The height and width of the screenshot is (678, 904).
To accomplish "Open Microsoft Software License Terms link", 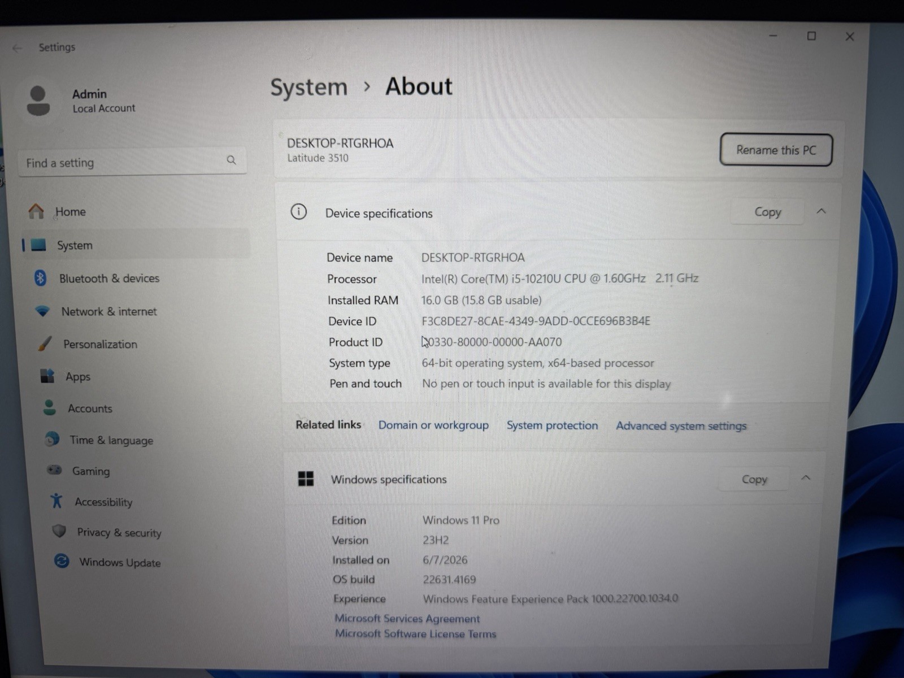I will tap(415, 633).
